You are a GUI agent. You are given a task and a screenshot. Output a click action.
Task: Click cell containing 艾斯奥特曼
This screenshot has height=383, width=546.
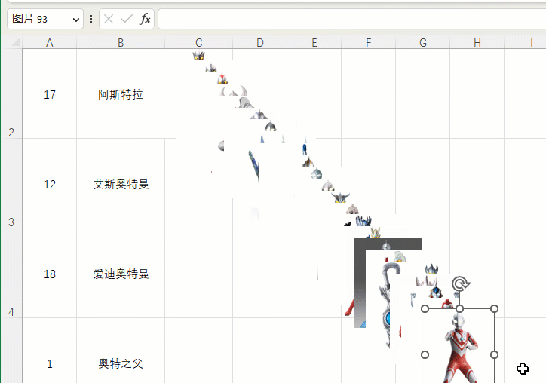point(121,184)
